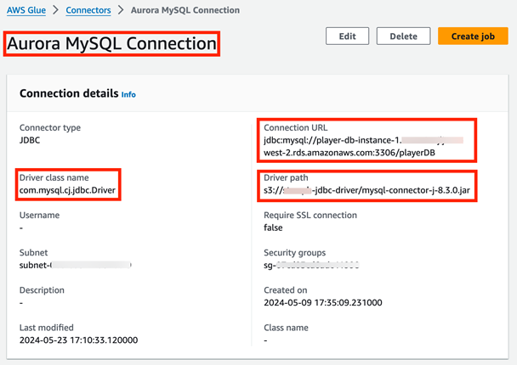The height and width of the screenshot is (365, 517).
Task: Click the Require SSL connection label
Action: point(310,216)
